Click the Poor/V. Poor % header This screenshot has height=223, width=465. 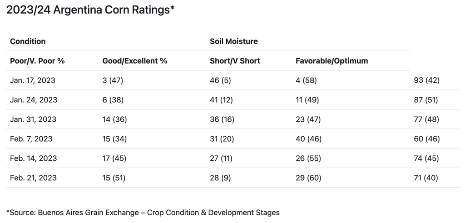(x=37, y=61)
